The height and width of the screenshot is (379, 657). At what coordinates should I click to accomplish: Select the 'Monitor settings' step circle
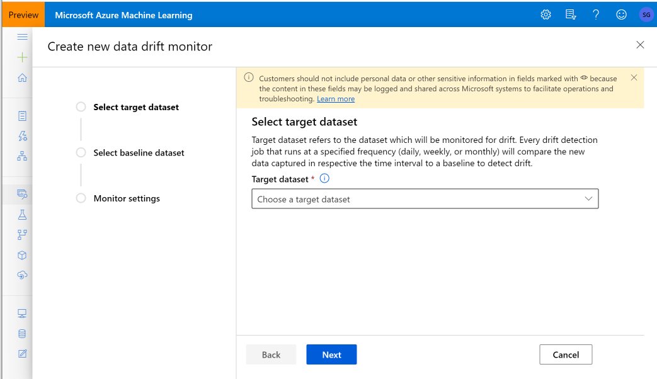pyautogui.click(x=81, y=198)
